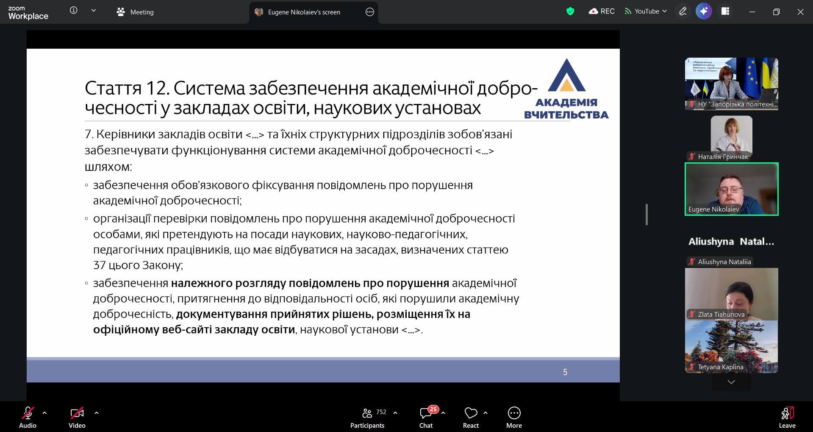813x432 pixels.
Task: Open the AI Companion sparkle icon
Action: click(704, 11)
